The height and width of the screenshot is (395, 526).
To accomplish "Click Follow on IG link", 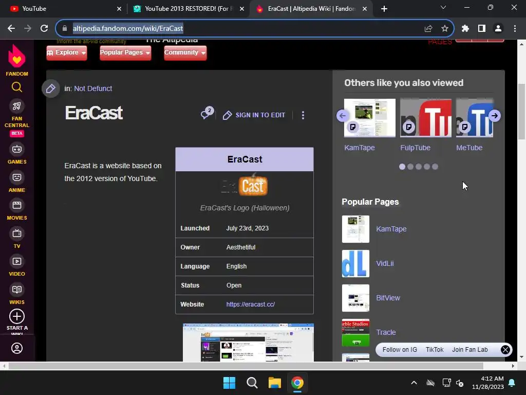I will [x=400, y=350].
